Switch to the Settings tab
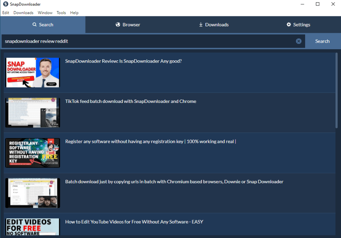The height and width of the screenshot is (238, 341). click(298, 24)
